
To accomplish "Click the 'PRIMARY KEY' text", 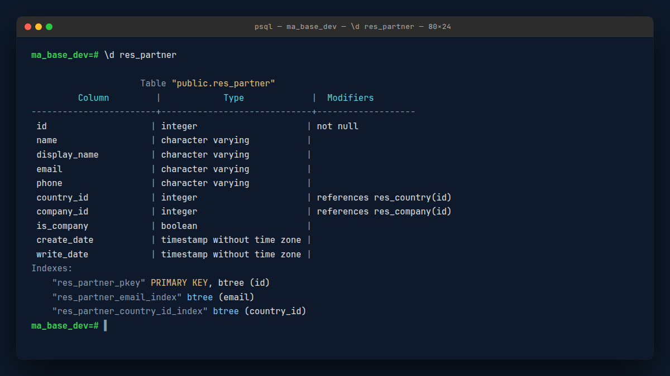I will (x=179, y=283).
